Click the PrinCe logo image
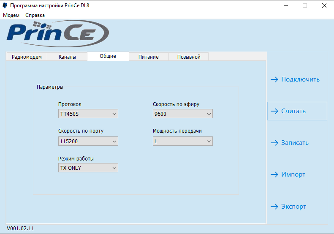The image size is (334, 234). click(x=58, y=34)
